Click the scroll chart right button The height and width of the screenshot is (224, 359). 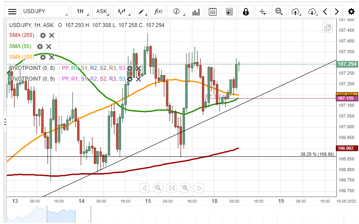[199, 188]
